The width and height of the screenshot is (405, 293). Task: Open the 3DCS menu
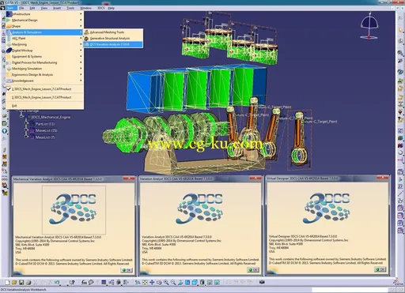point(101,8)
